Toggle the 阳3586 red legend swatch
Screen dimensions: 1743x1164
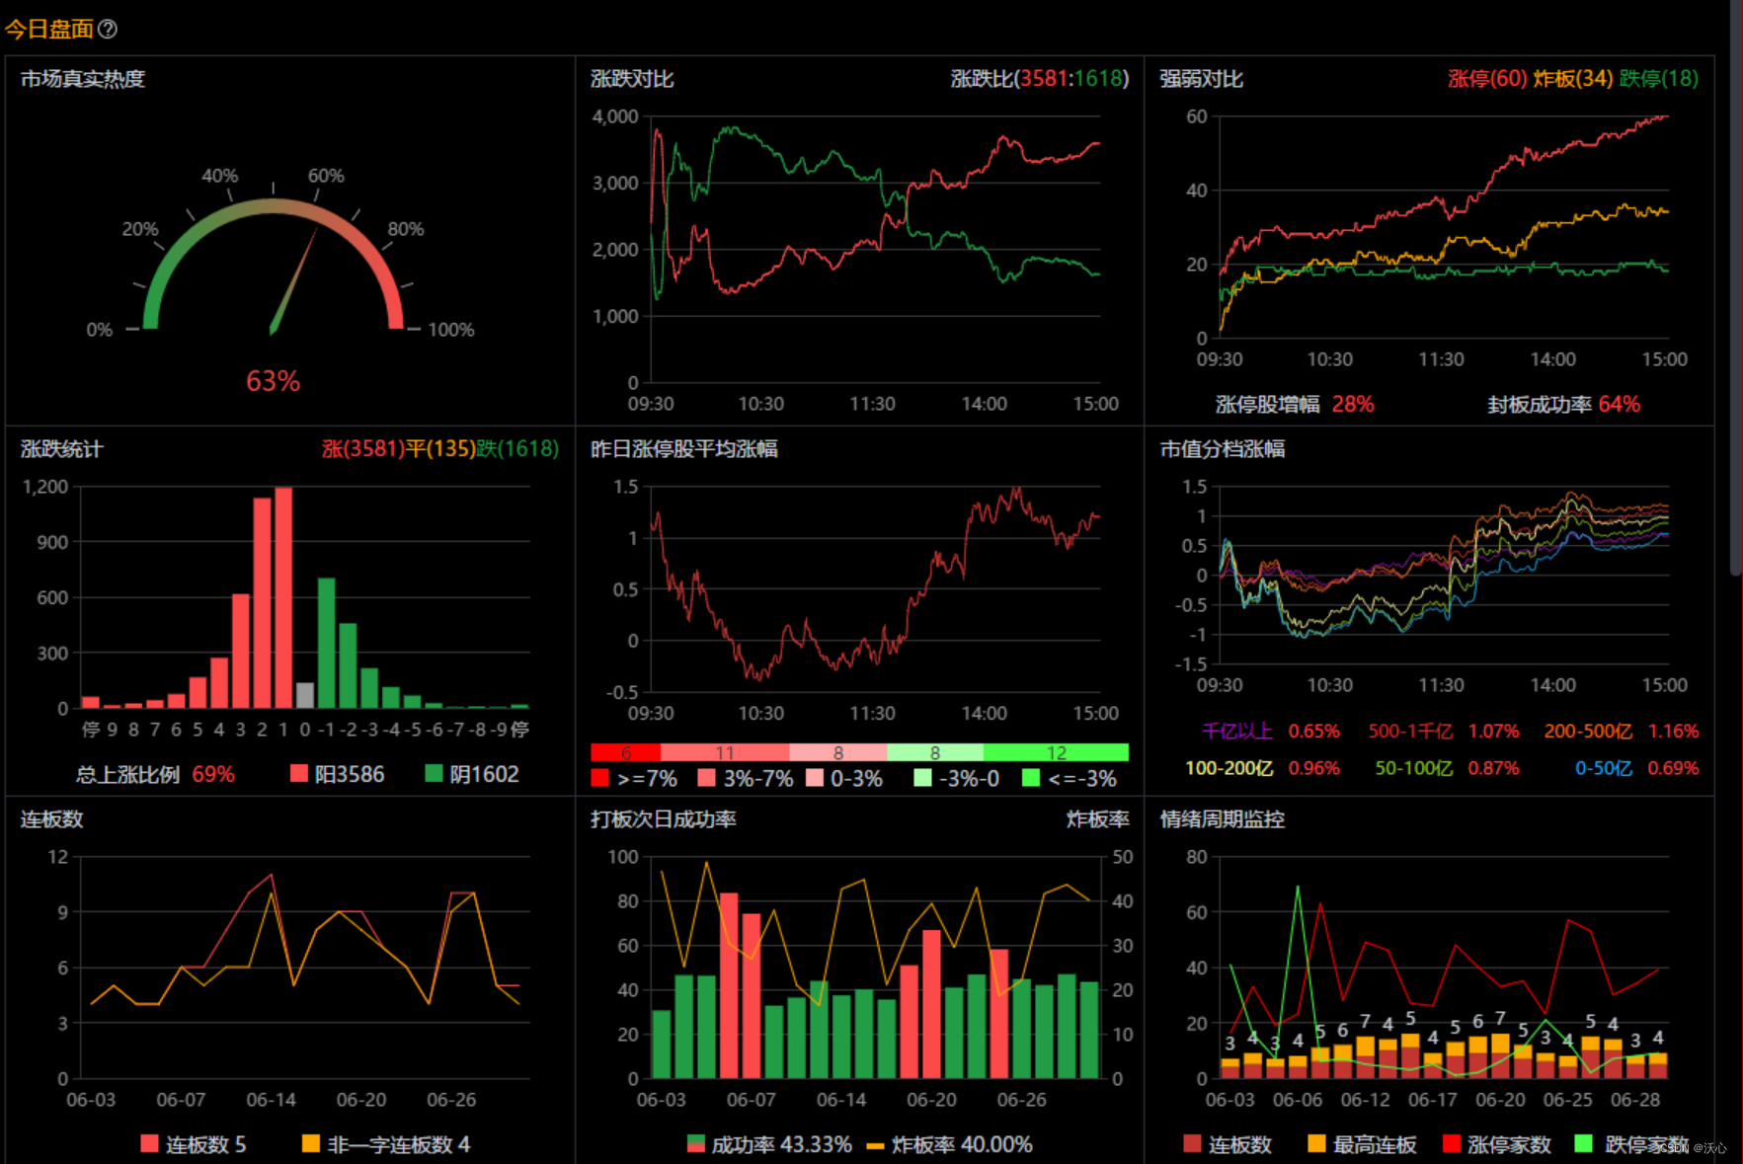299,773
